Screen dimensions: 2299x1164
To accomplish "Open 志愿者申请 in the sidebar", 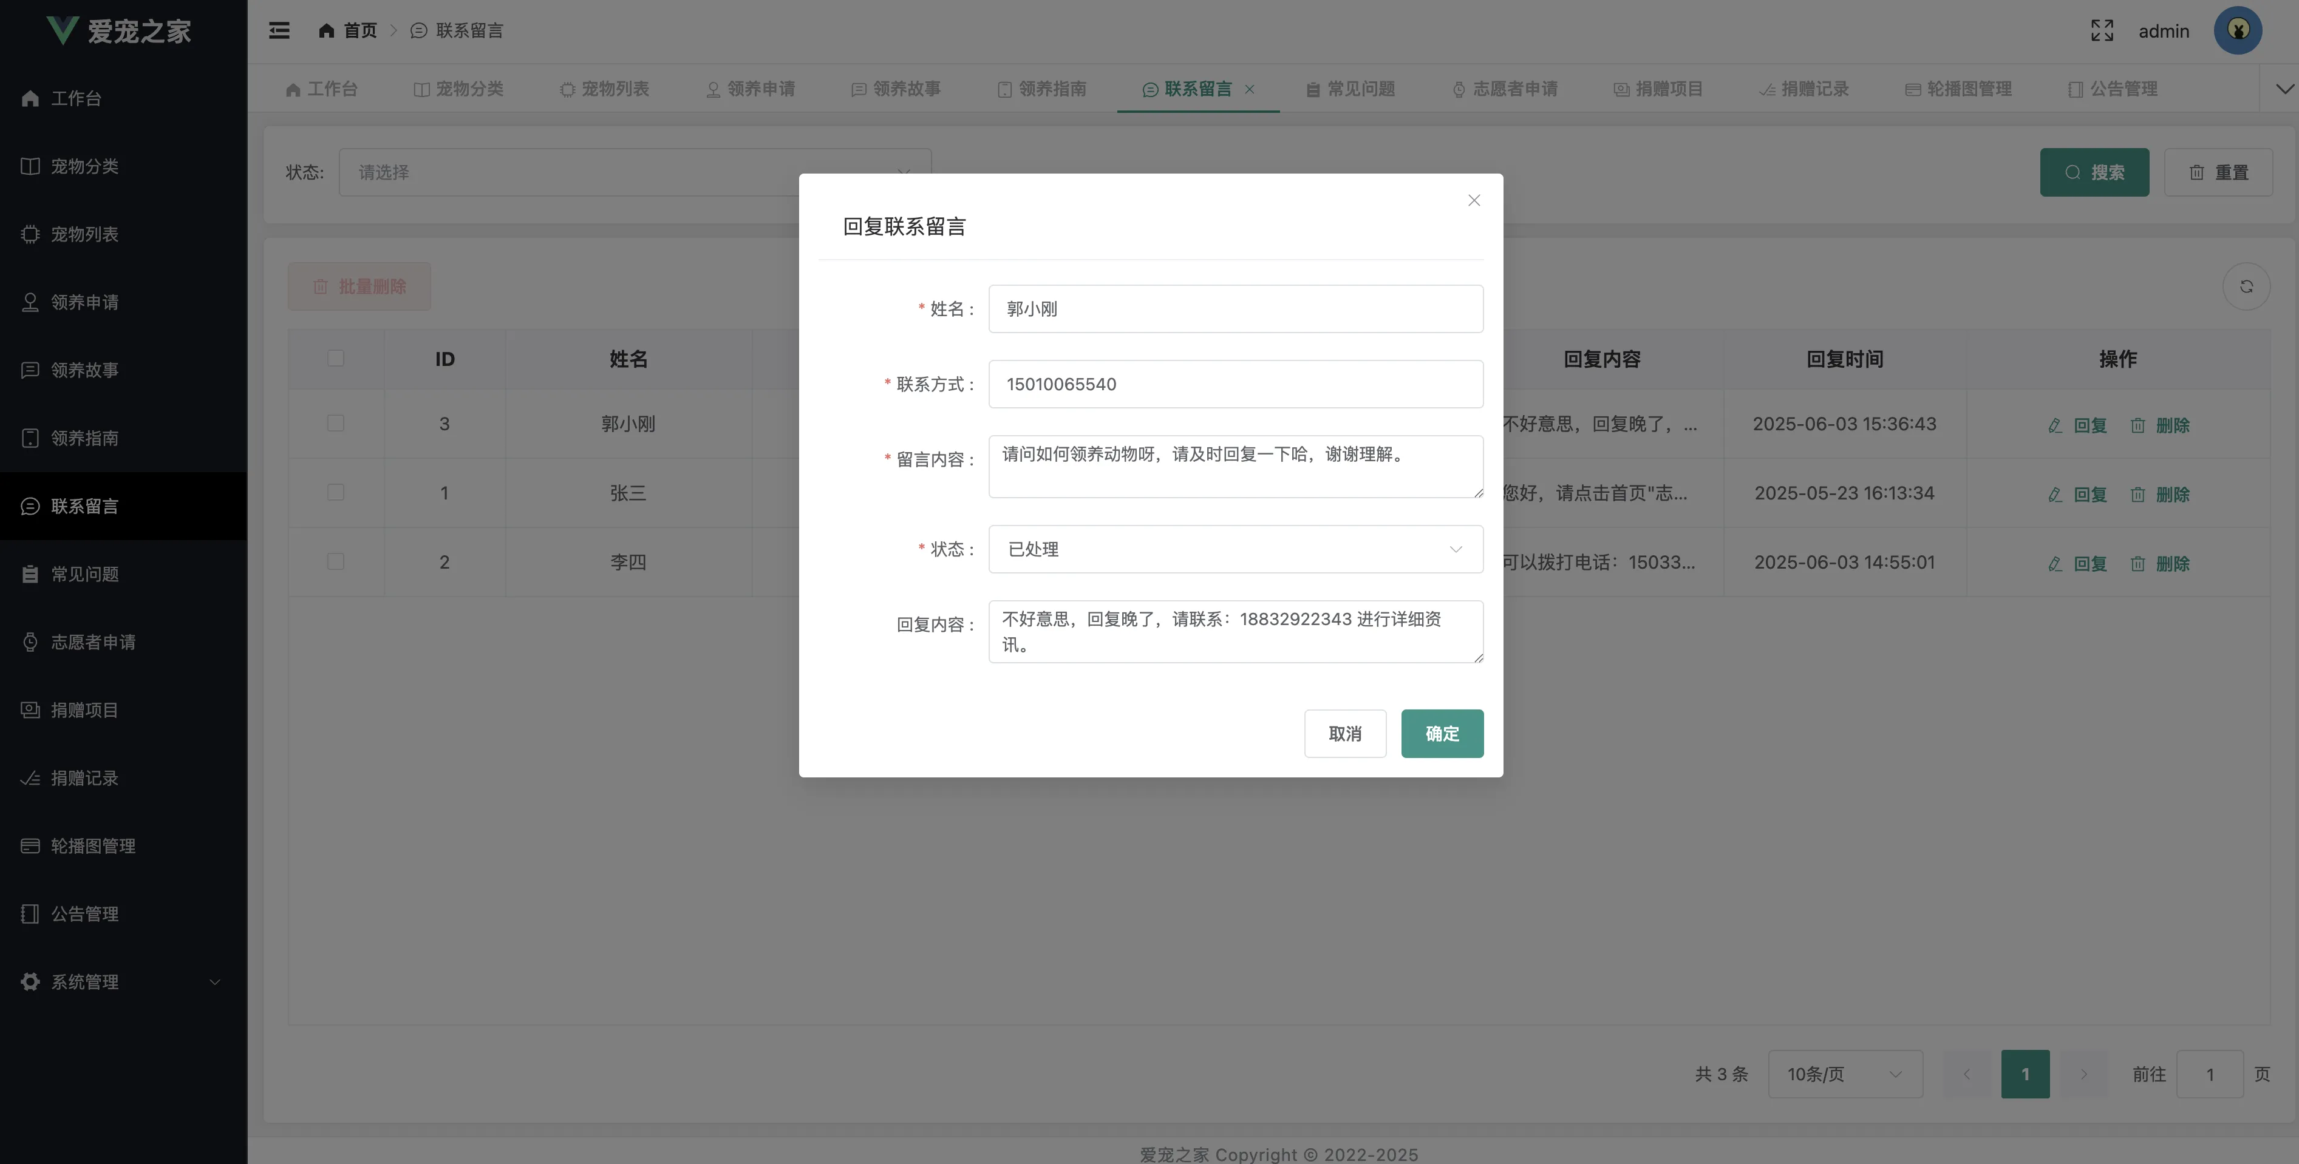I will (93, 642).
